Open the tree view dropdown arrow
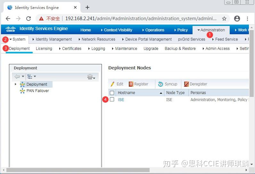 pos(35,76)
